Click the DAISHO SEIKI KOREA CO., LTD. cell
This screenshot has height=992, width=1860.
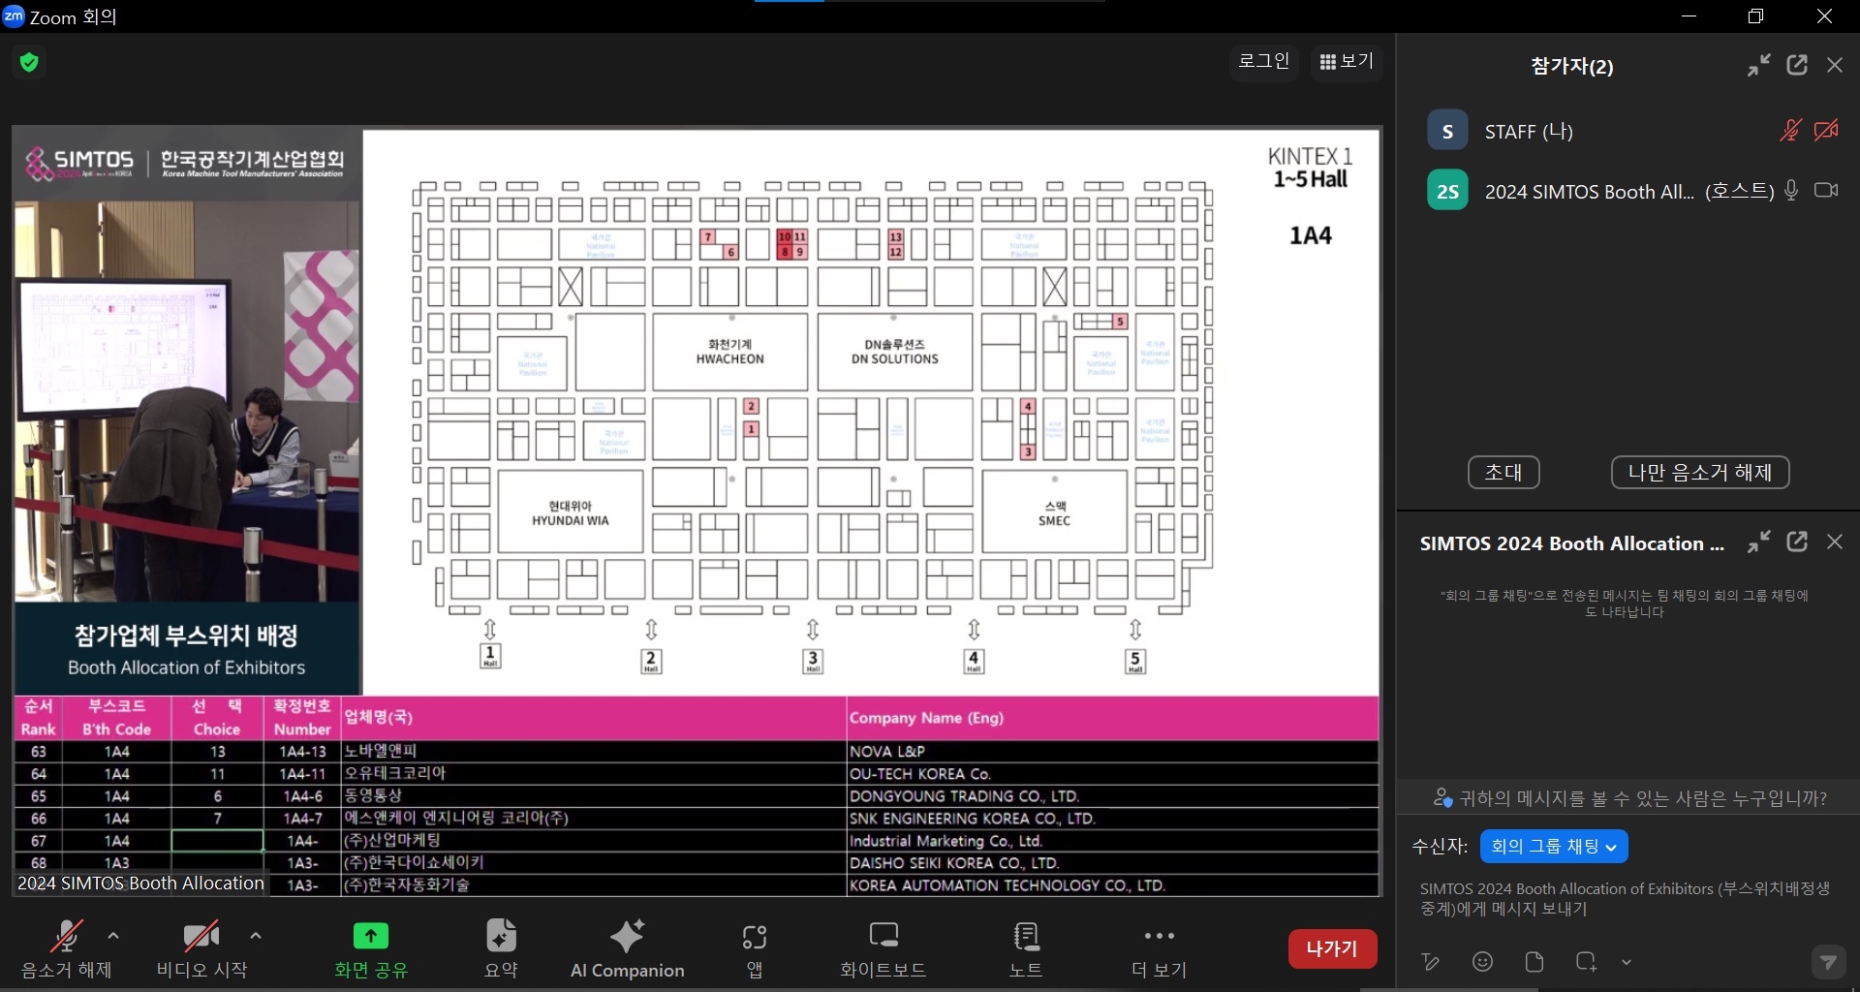click(x=1112, y=863)
